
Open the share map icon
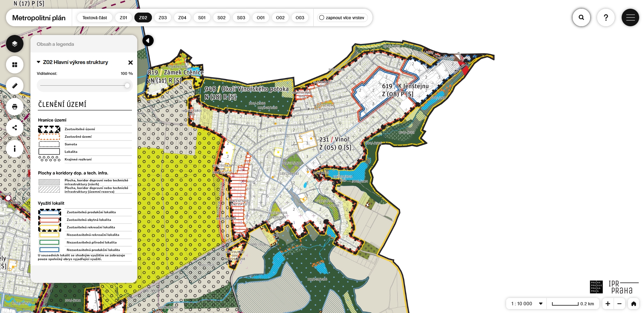click(x=15, y=128)
